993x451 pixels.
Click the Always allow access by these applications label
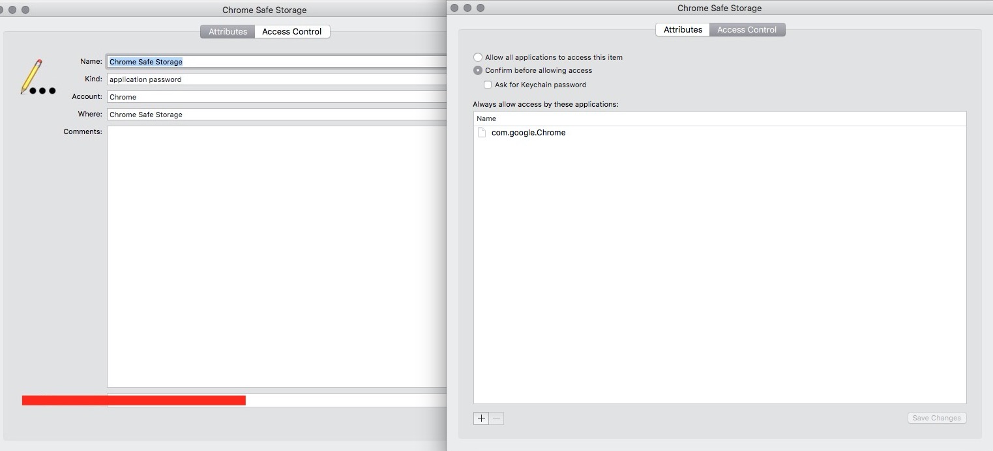[546, 104]
